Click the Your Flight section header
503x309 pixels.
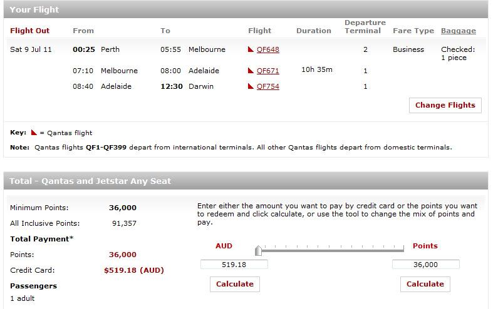(246, 9)
